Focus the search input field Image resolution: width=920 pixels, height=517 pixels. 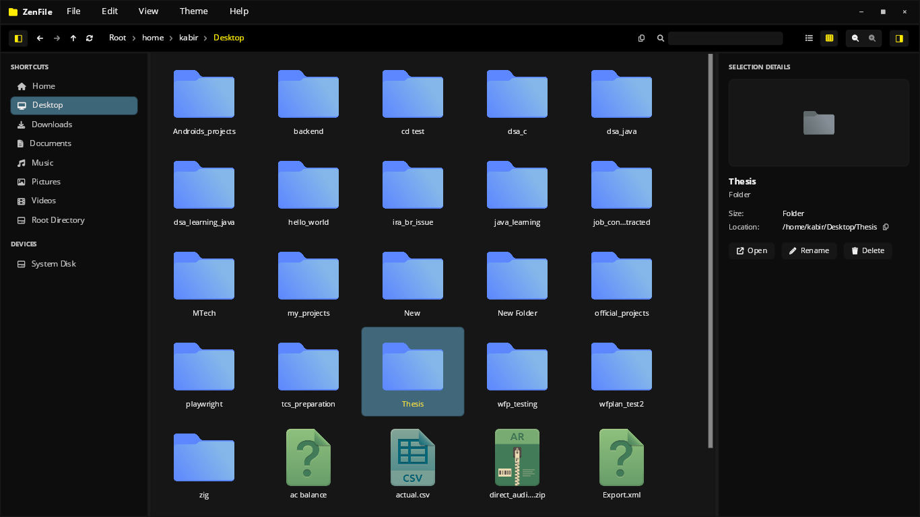click(725, 38)
